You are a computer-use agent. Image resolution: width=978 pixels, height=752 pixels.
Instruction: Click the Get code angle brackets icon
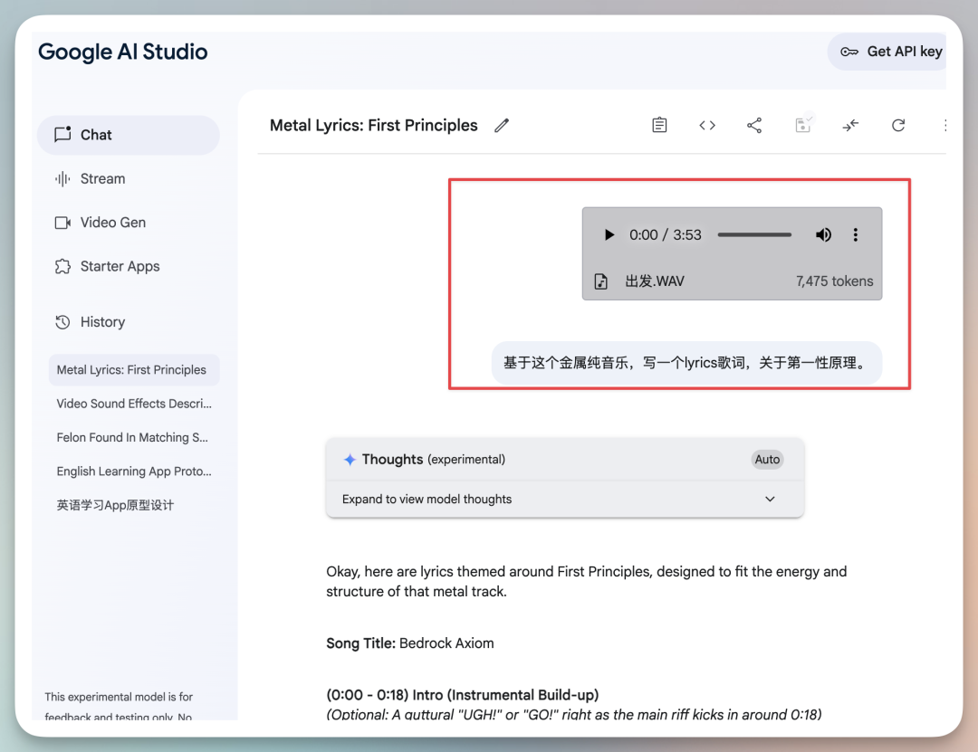coord(706,125)
